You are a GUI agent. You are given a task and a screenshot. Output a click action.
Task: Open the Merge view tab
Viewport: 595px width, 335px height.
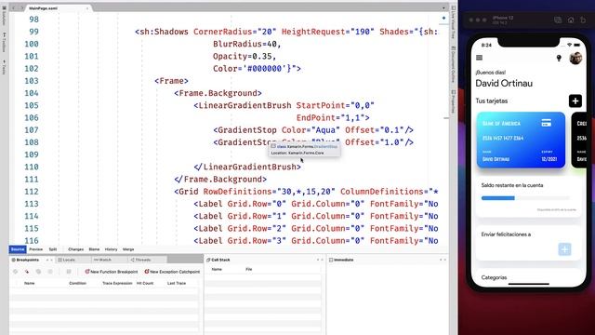[x=128, y=249]
